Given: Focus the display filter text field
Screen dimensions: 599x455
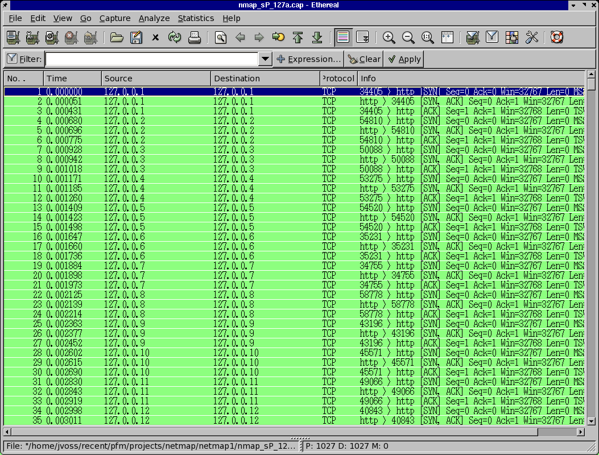Looking at the screenshot, I should coord(152,59).
